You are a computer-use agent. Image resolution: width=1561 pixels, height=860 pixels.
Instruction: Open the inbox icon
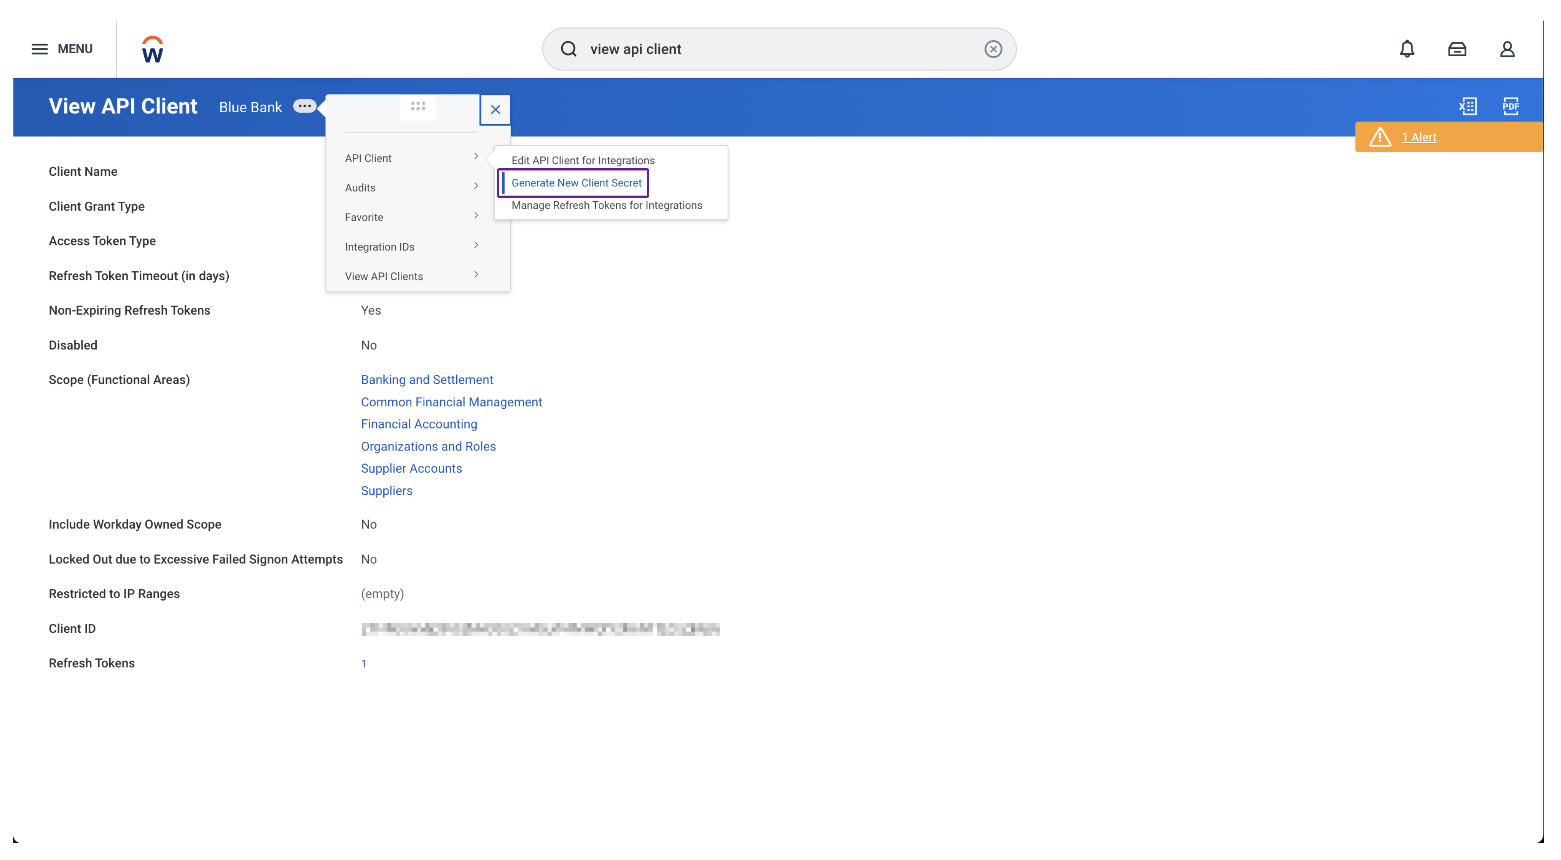pos(1457,48)
